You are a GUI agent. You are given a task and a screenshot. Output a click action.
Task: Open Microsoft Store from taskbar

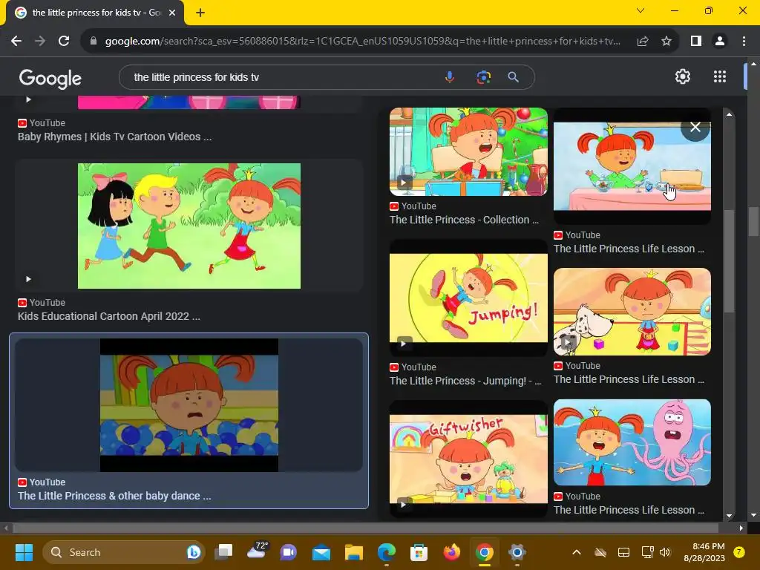(x=419, y=552)
